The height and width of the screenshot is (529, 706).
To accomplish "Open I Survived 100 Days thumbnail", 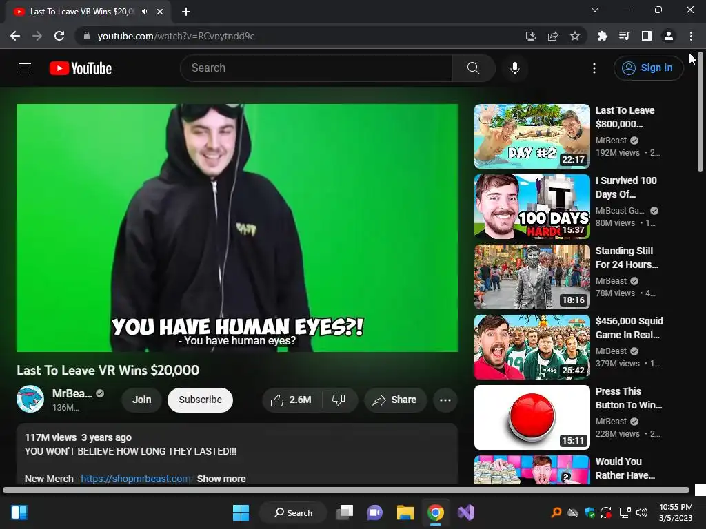I will click(x=532, y=207).
